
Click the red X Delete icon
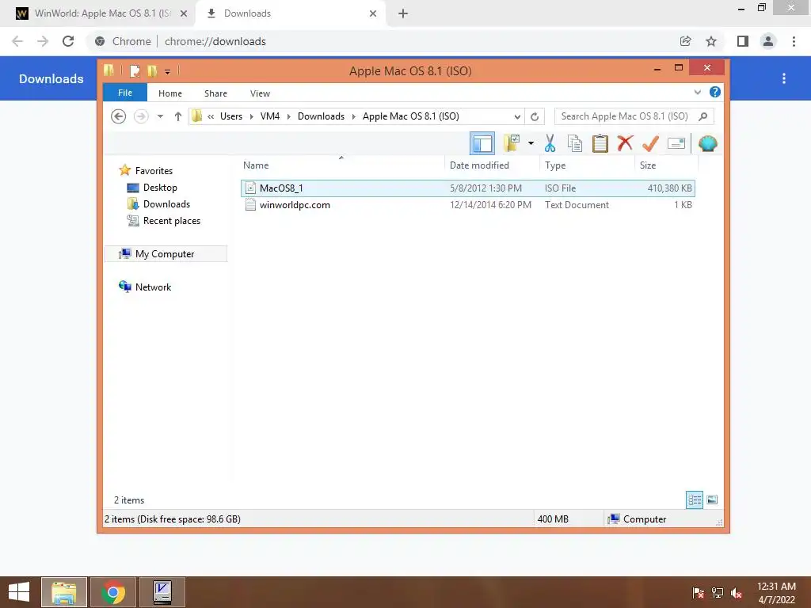coord(626,142)
